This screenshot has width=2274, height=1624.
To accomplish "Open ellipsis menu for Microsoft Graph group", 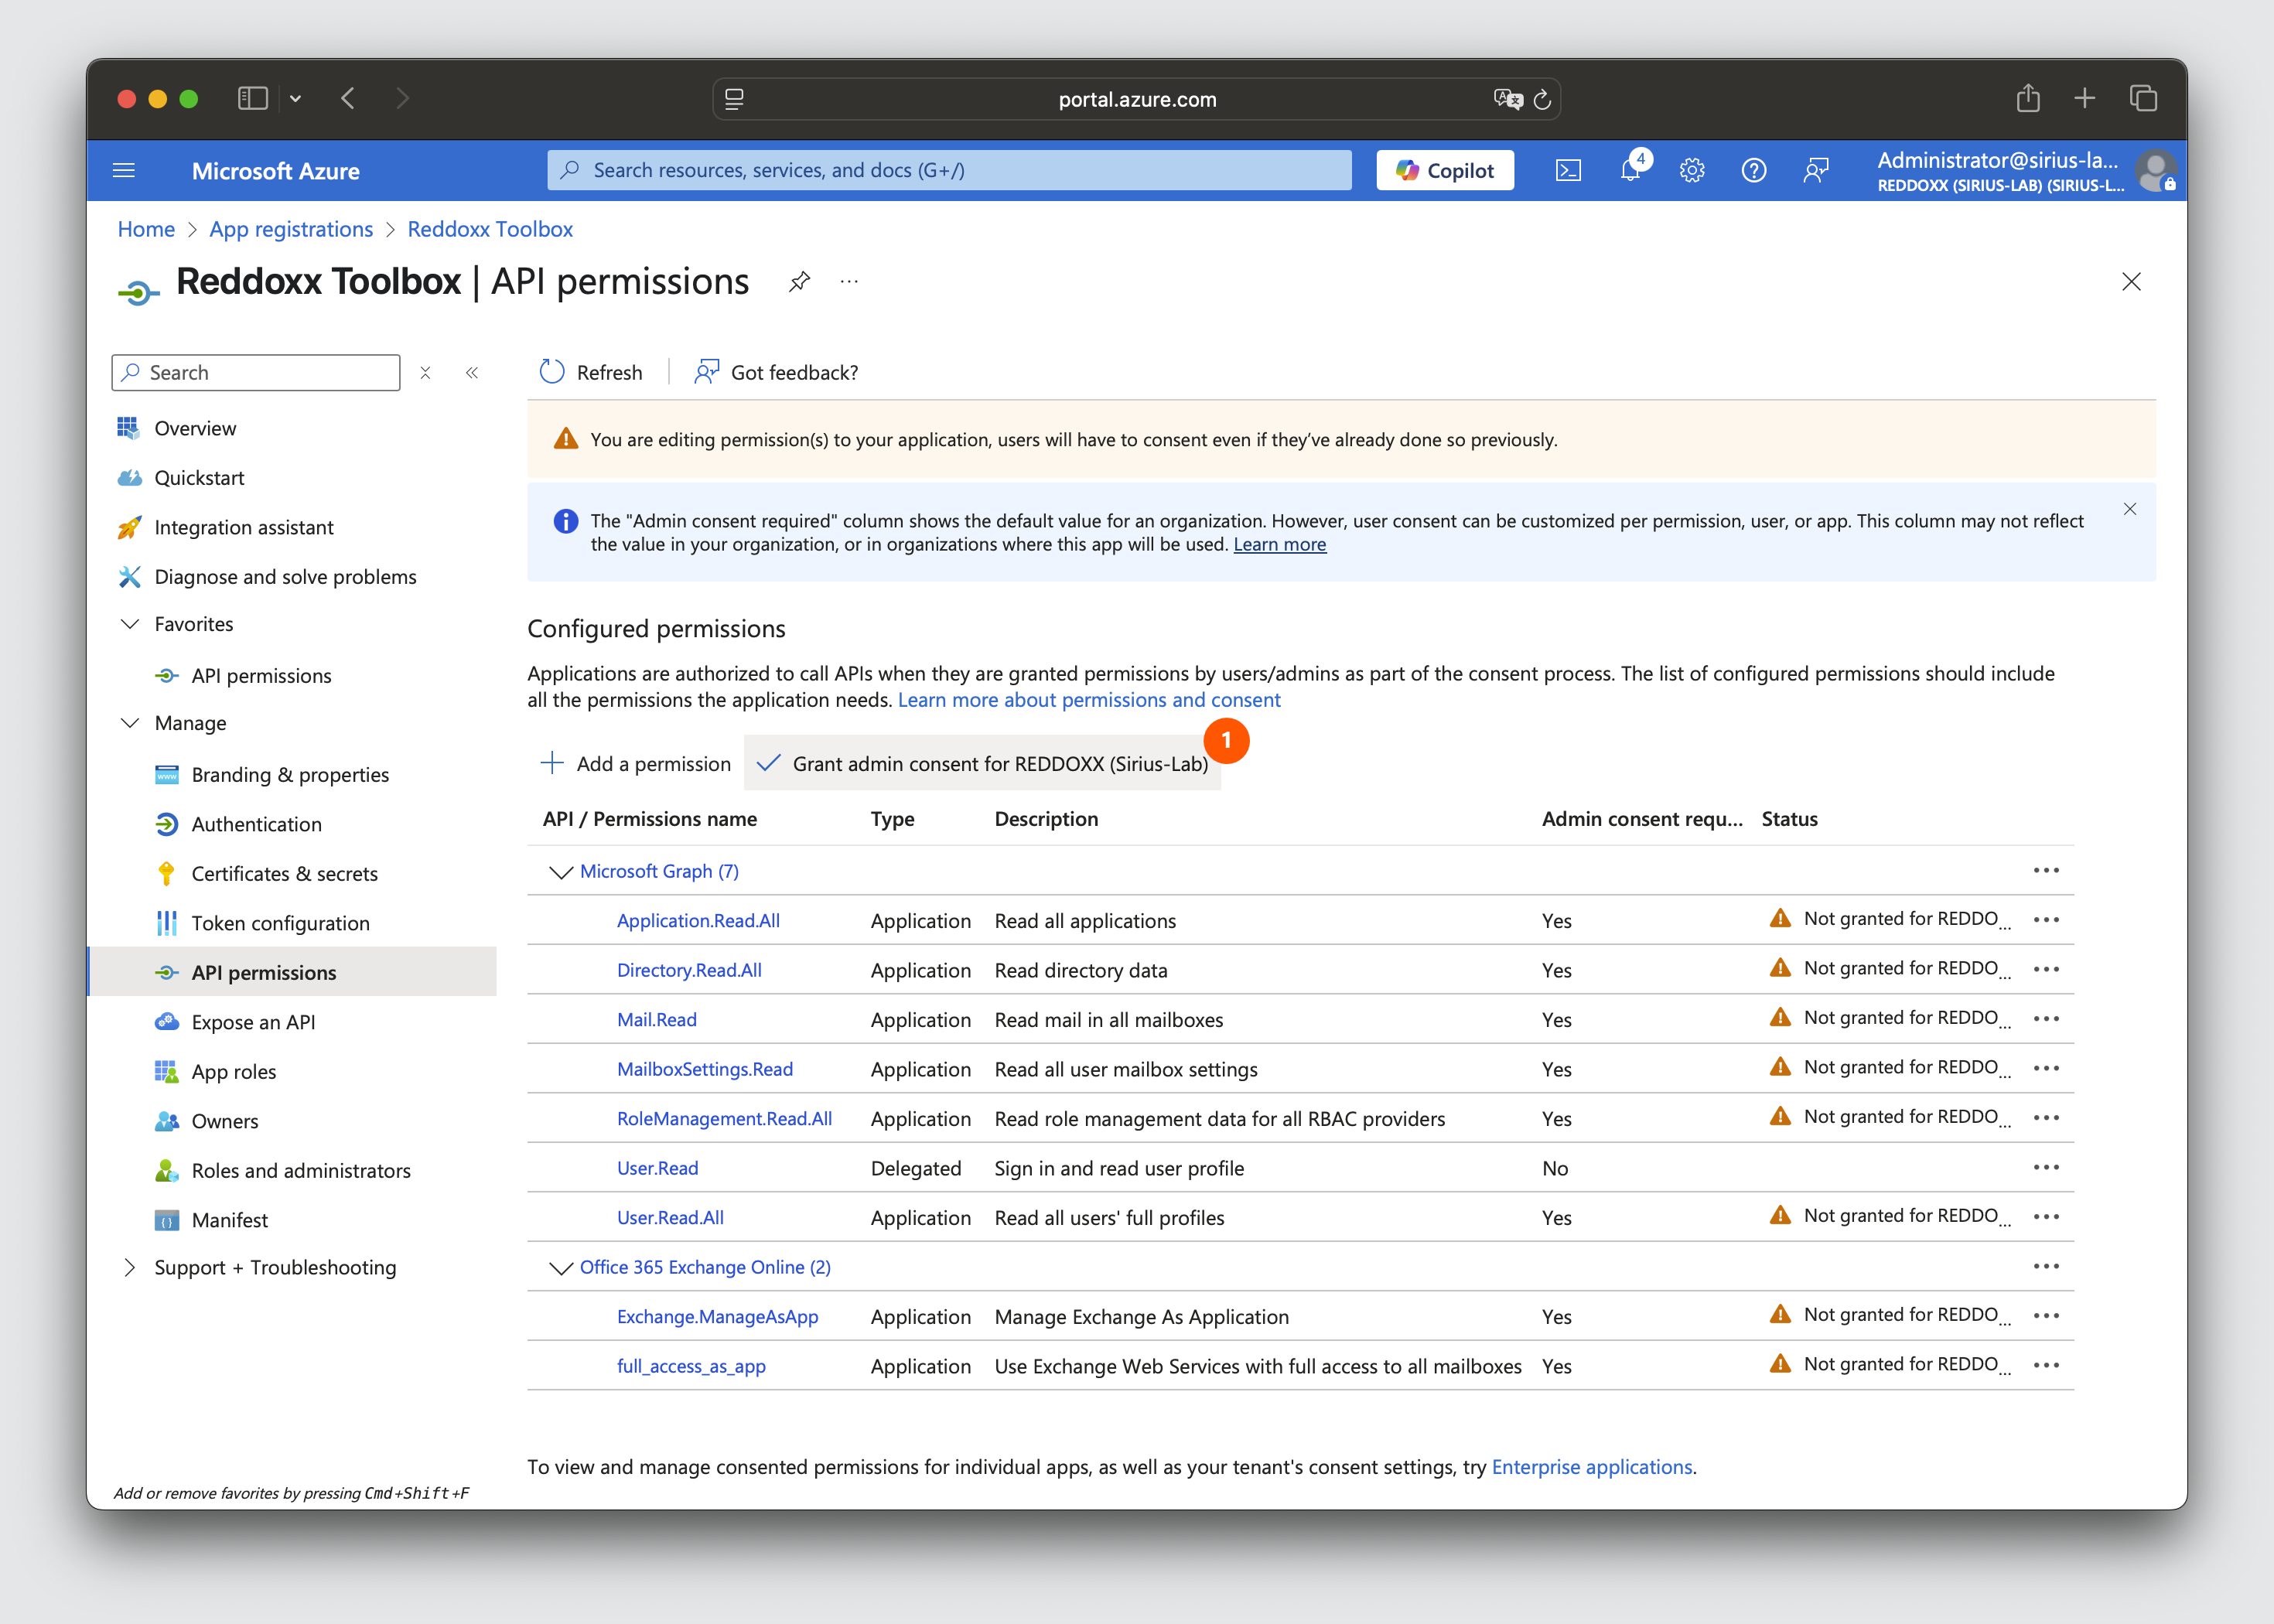I will coord(2046,871).
